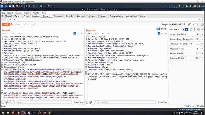The width and height of the screenshot is (205, 115).
Task: Open Inspector settings gear
Action: click(x=199, y=29)
